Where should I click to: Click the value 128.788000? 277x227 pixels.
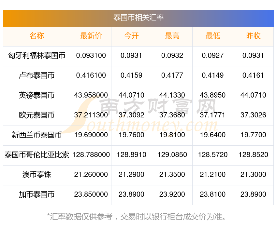91,155
